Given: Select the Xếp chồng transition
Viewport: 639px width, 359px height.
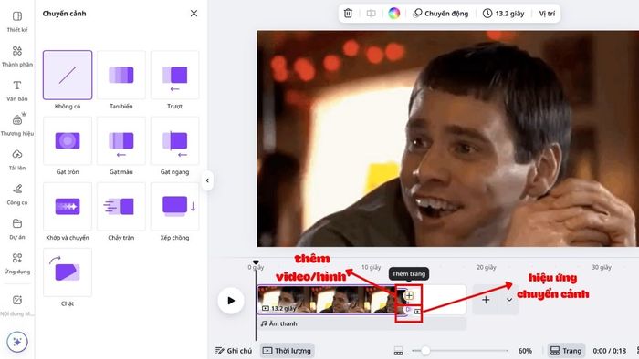Looking at the screenshot, I should point(175,207).
